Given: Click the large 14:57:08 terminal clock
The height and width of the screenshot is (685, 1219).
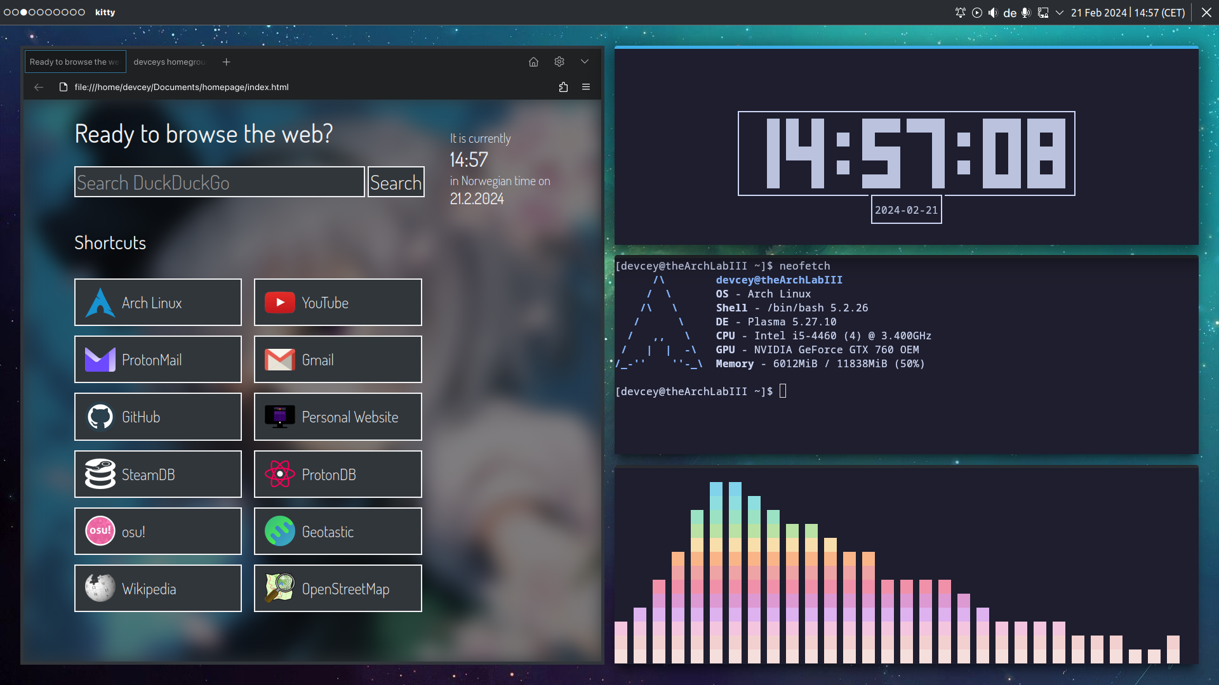Looking at the screenshot, I should pos(906,153).
